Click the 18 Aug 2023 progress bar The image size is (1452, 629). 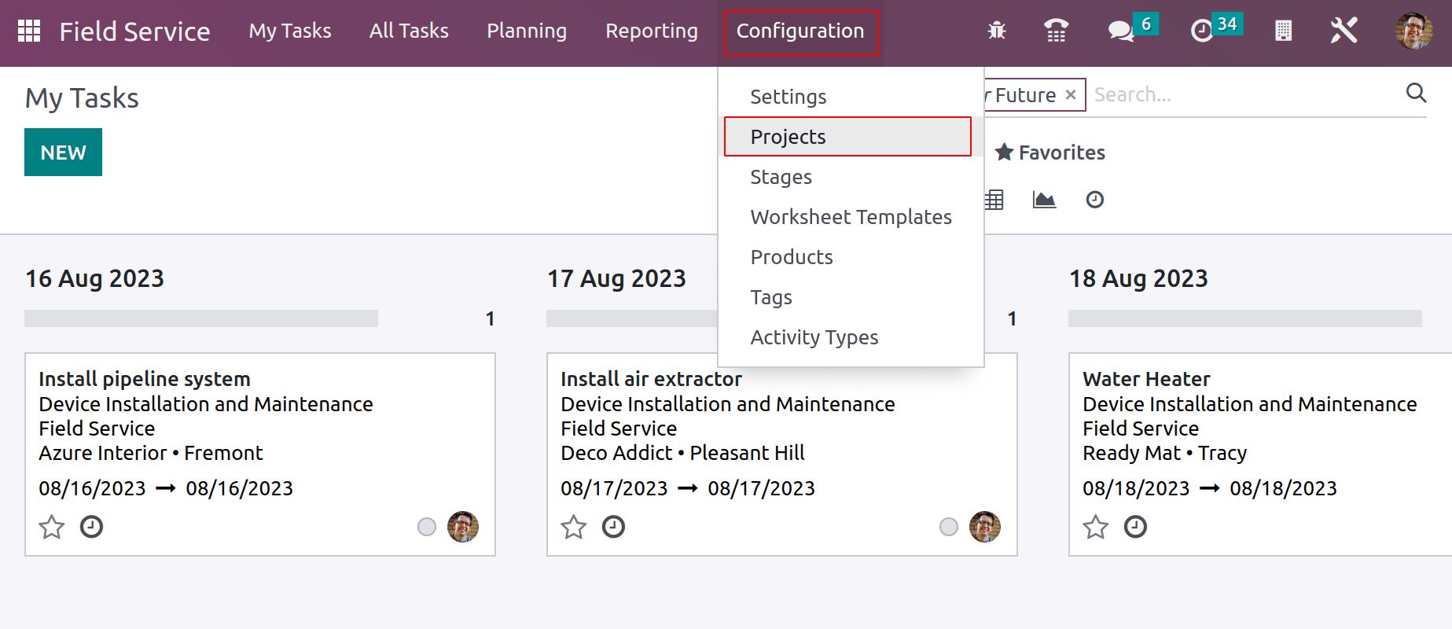coord(1245,318)
